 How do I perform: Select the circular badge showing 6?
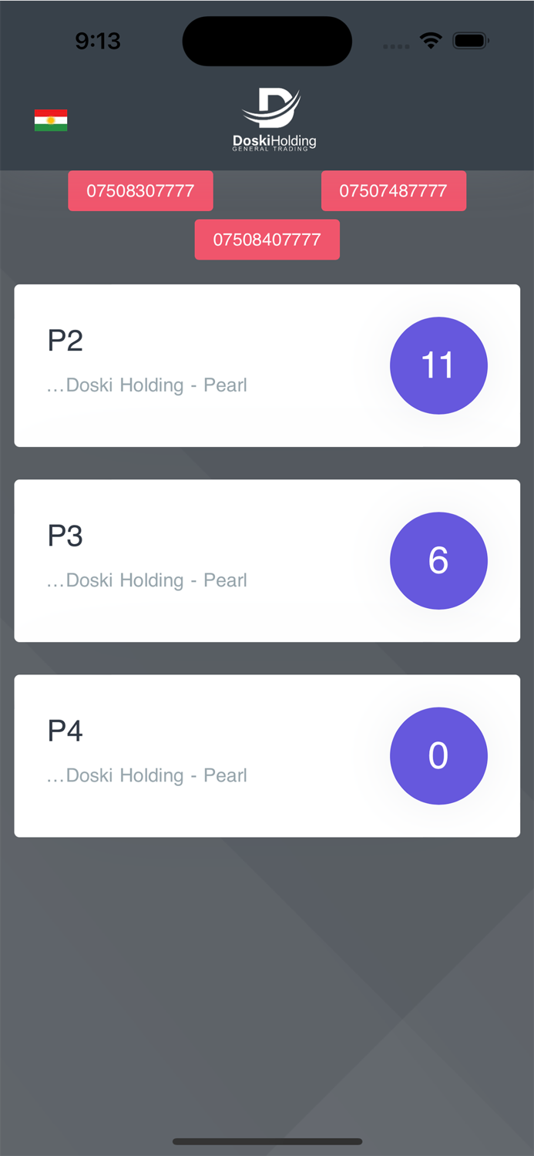pyautogui.click(x=438, y=560)
